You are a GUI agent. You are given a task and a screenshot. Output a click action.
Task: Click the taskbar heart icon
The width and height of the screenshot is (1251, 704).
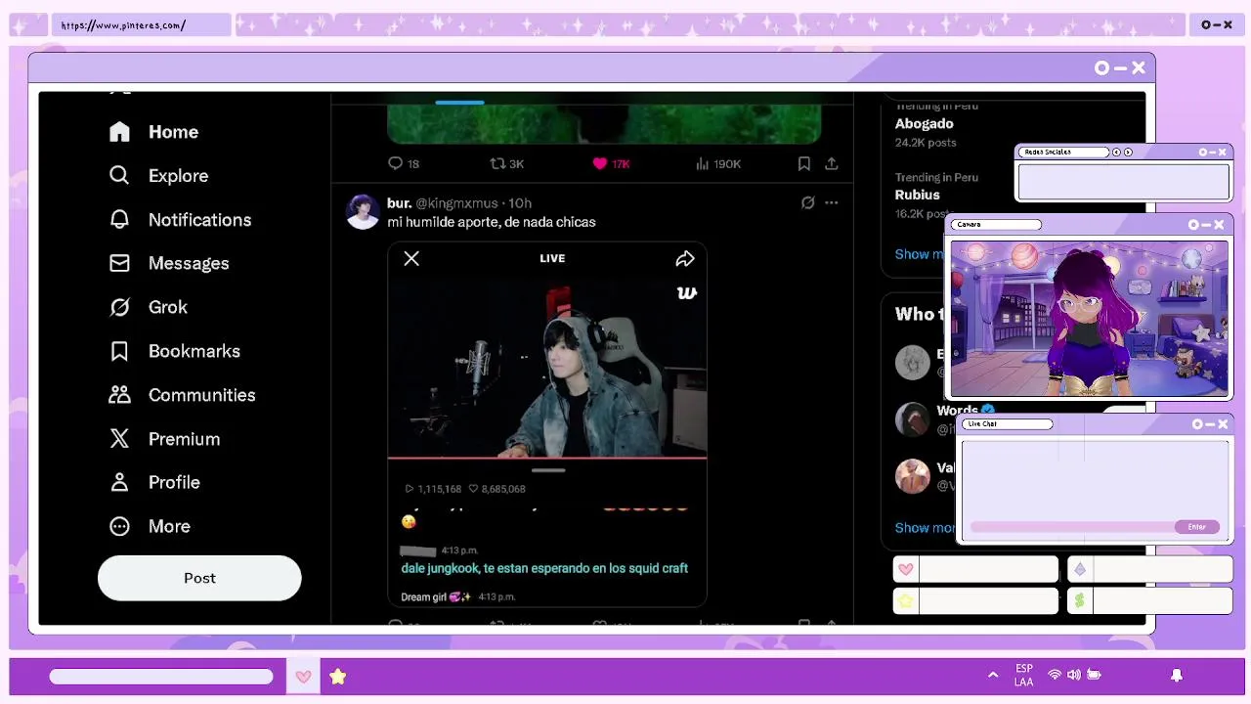[x=303, y=677]
